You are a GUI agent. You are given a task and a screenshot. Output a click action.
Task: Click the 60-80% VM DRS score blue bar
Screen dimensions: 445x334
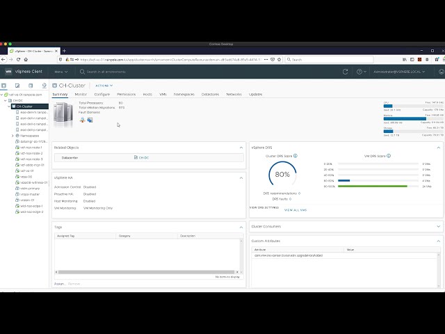tap(344, 181)
